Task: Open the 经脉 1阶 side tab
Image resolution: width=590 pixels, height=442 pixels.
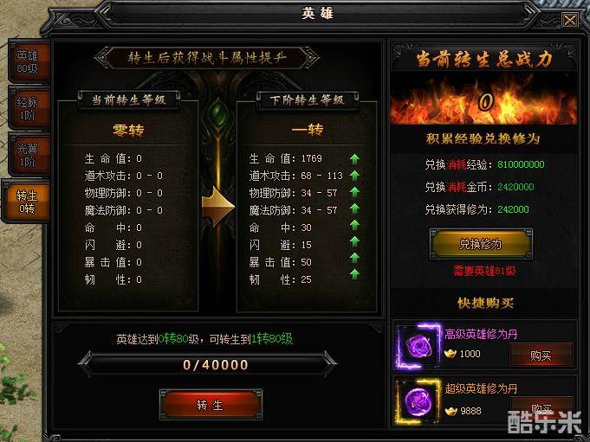Action: click(29, 108)
